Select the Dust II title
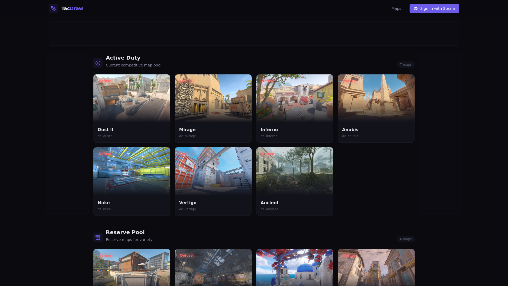The image size is (508, 286). pos(105,129)
